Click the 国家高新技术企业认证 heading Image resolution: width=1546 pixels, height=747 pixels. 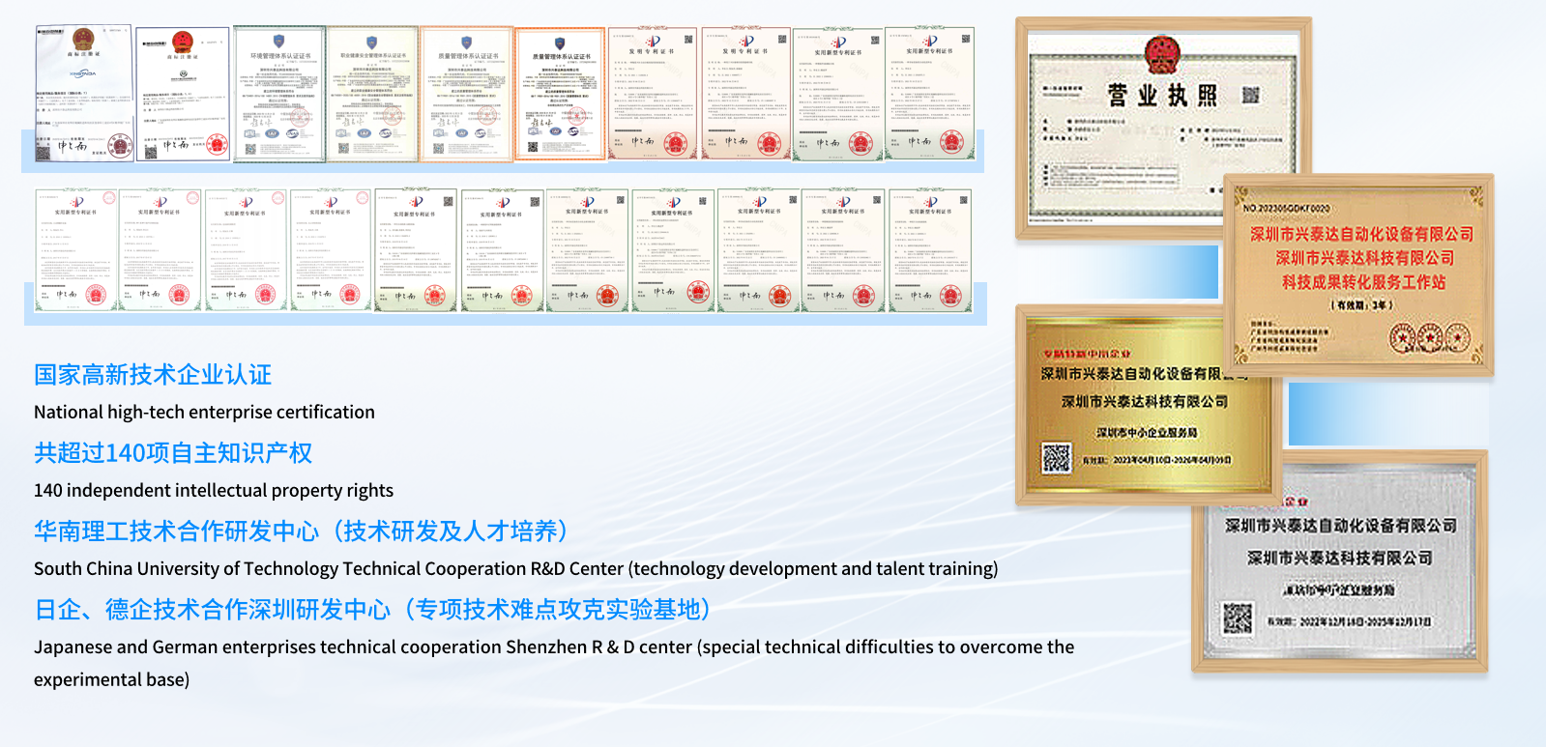point(153,375)
